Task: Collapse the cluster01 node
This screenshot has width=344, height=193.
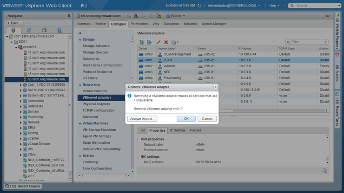Action: (16, 47)
